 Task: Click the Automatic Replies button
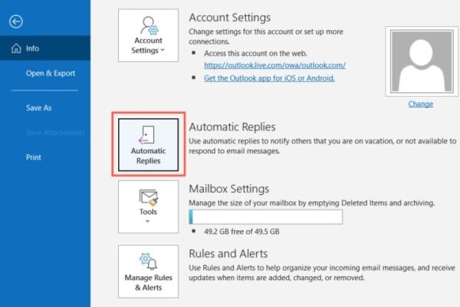click(x=148, y=144)
